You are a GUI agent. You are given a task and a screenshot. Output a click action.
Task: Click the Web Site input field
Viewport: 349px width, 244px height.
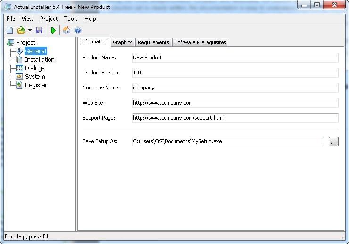coord(235,103)
